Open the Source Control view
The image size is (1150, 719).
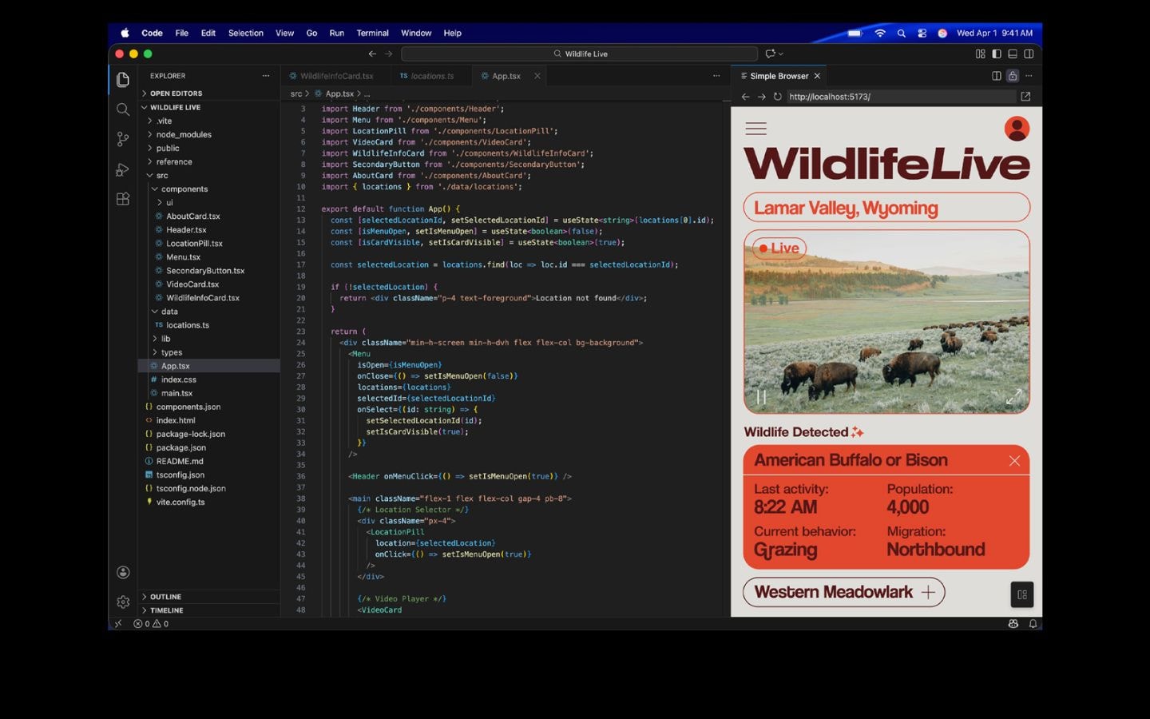click(x=123, y=138)
